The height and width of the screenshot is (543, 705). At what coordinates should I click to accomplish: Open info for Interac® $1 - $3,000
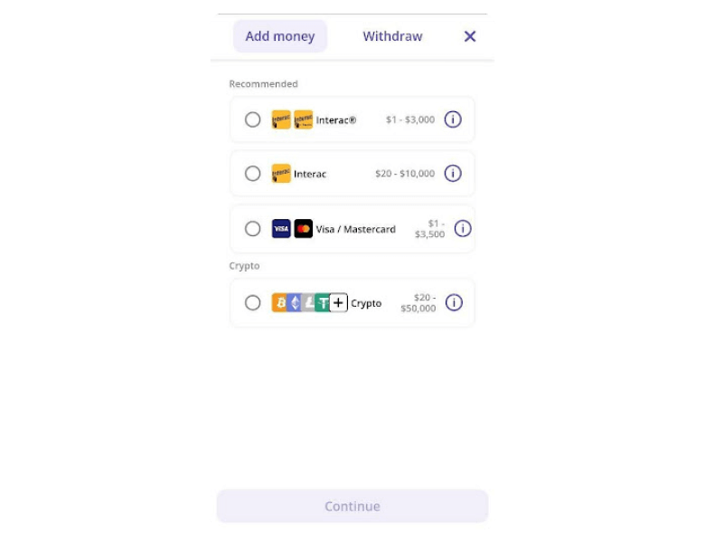pos(453,119)
